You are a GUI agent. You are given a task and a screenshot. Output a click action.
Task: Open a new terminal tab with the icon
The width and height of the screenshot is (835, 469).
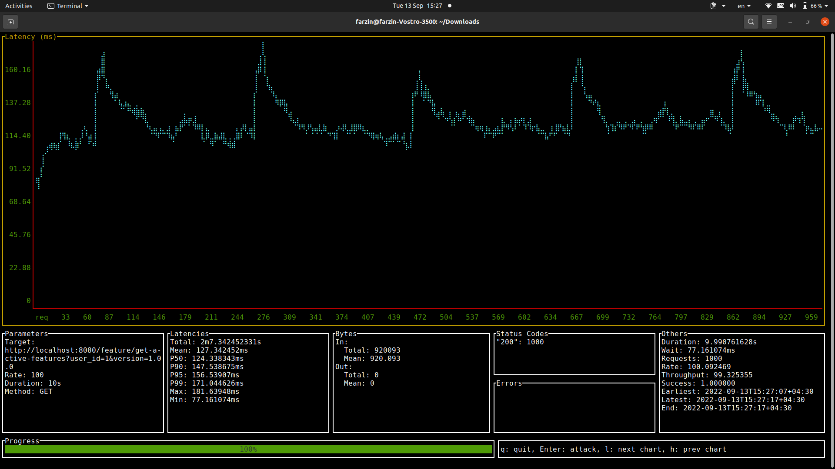click(10, 22)
